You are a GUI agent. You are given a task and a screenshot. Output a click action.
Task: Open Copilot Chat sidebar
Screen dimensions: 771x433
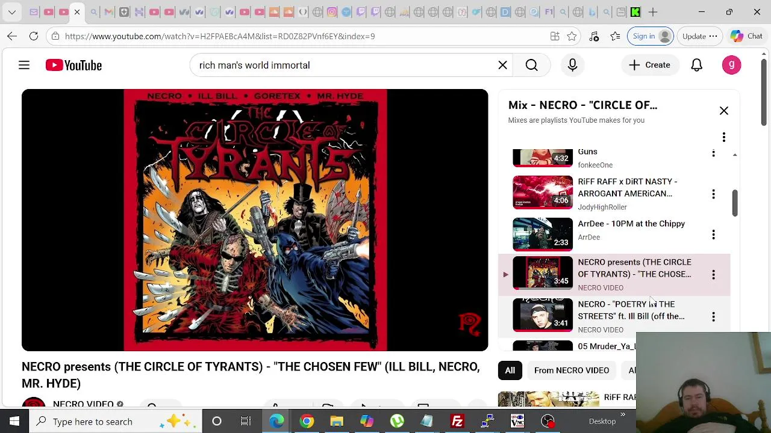(x=746, y=36)
